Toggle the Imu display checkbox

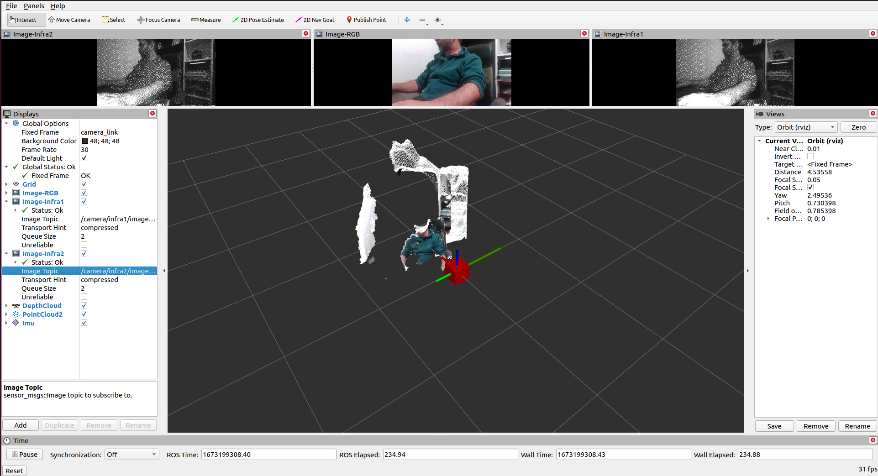tap(84, 323)
